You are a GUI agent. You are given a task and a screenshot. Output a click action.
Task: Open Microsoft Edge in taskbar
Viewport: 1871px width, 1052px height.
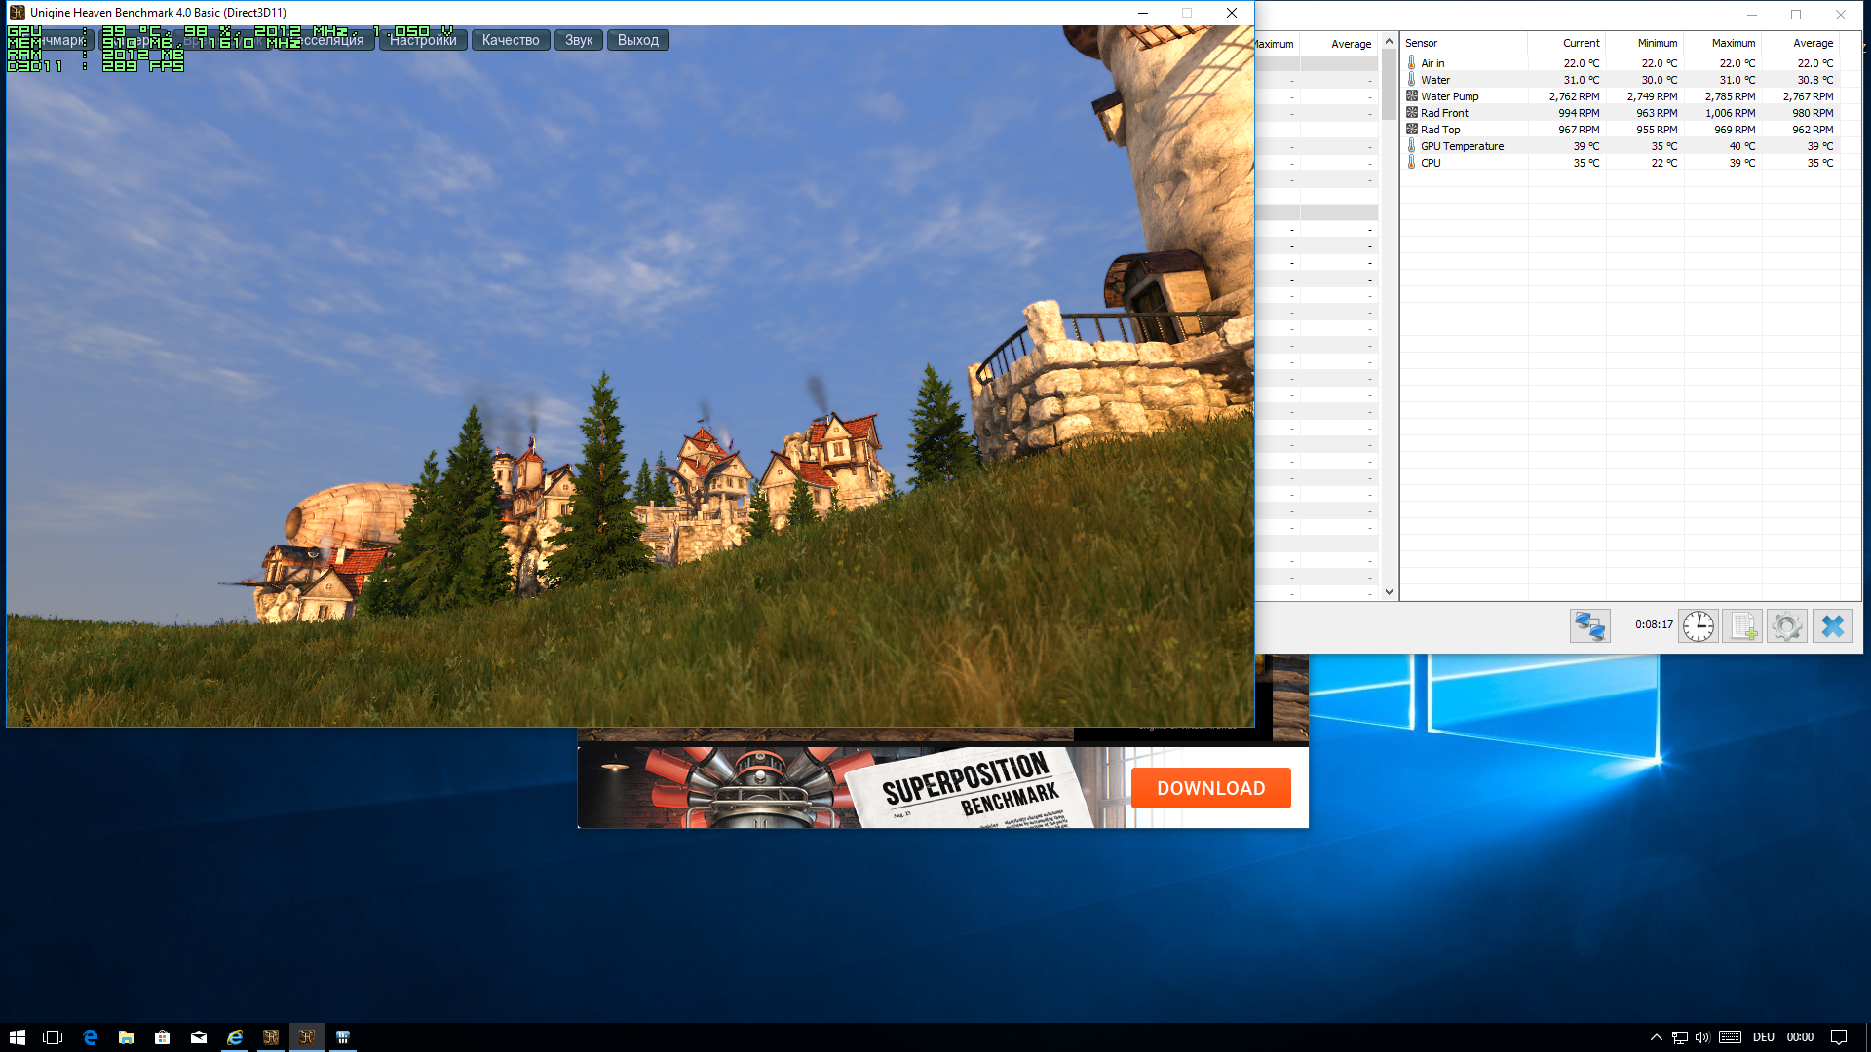pyautogui.click(x=91, y=1037)
